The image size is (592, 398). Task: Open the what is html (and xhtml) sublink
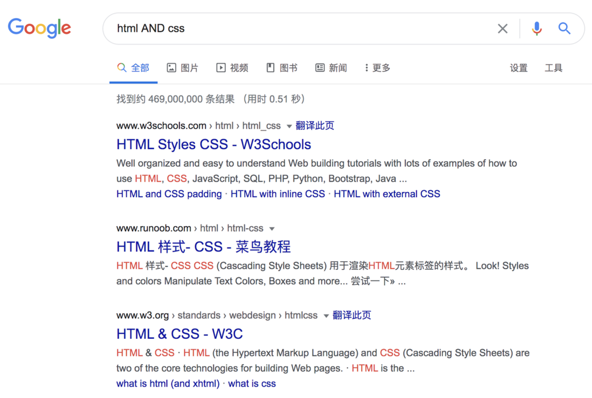168,383
